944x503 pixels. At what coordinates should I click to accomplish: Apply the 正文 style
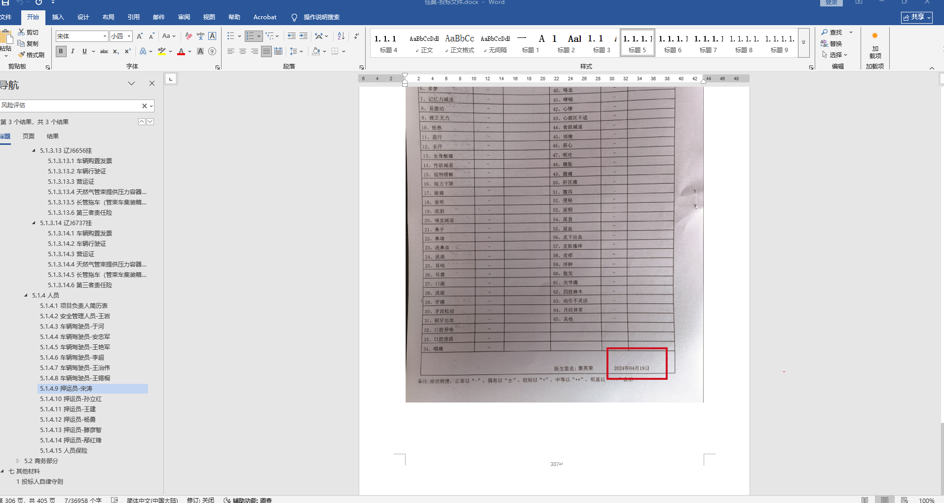click(424, 43)
